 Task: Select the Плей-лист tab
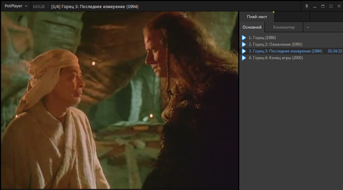point(257,17)
